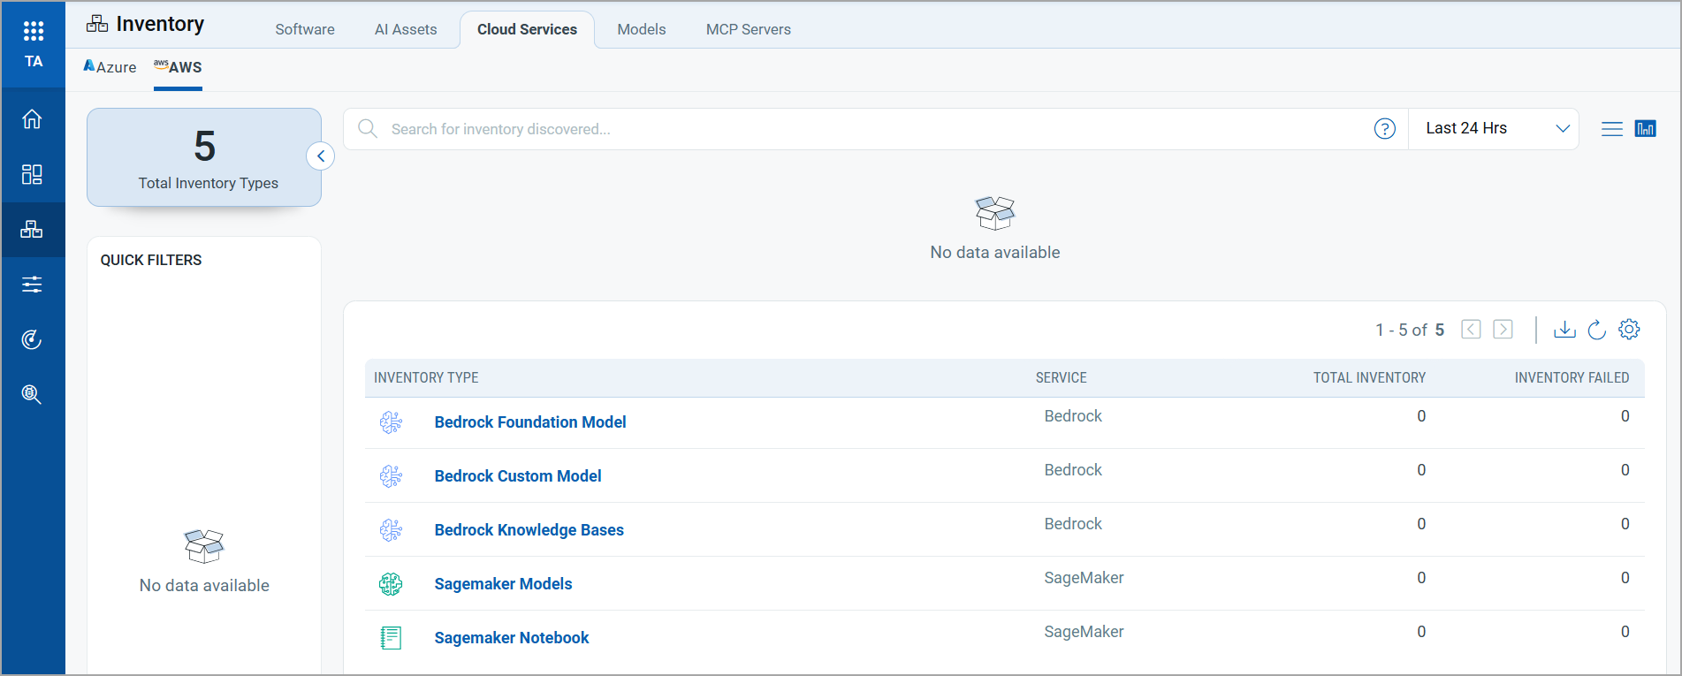
Task: Click the radar scan icon in the sidebar
Action: click(32, 339)
